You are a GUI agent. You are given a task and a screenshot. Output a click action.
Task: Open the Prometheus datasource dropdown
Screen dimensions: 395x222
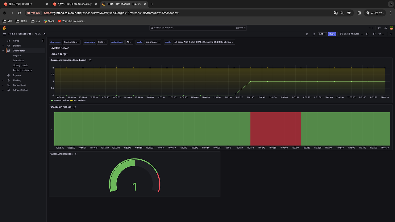coord(71,42)
